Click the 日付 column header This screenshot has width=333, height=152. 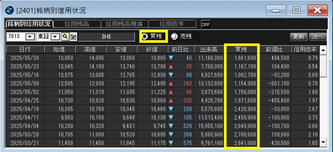point(25,49)
